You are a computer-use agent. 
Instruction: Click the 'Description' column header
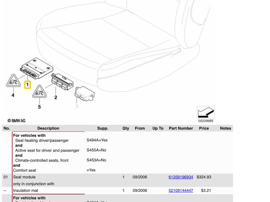click(48, 128)
